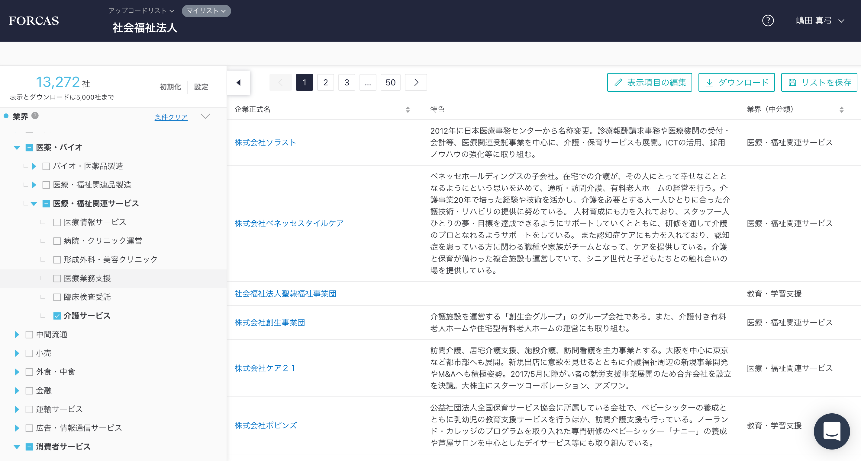Open the chat support bubble icon
Viewport: 861px width, 461px height.
pyautogui.click(x=832, y=431)
